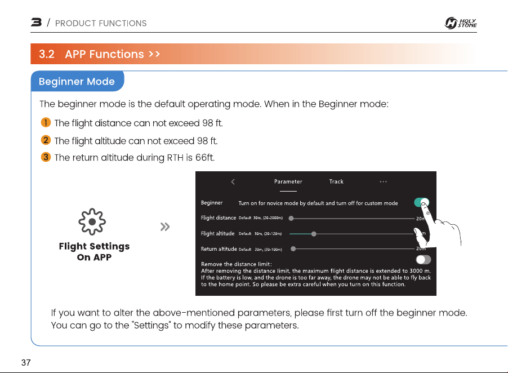Click the double chevron arrow beside Flight Settings
508x373 pixels.
pos(165,227)
